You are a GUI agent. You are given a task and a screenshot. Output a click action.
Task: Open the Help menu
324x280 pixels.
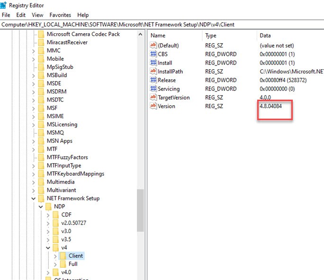83,15
